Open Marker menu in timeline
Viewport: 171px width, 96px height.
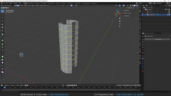(22, 85)
